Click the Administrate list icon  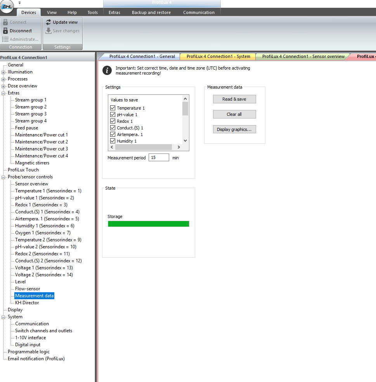[x=5, y=39]
